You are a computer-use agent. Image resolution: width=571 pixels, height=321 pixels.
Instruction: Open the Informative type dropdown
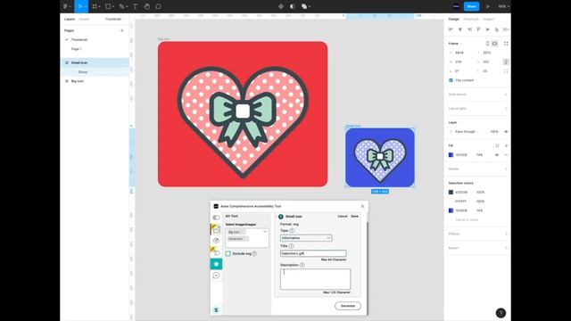[306, 238]
